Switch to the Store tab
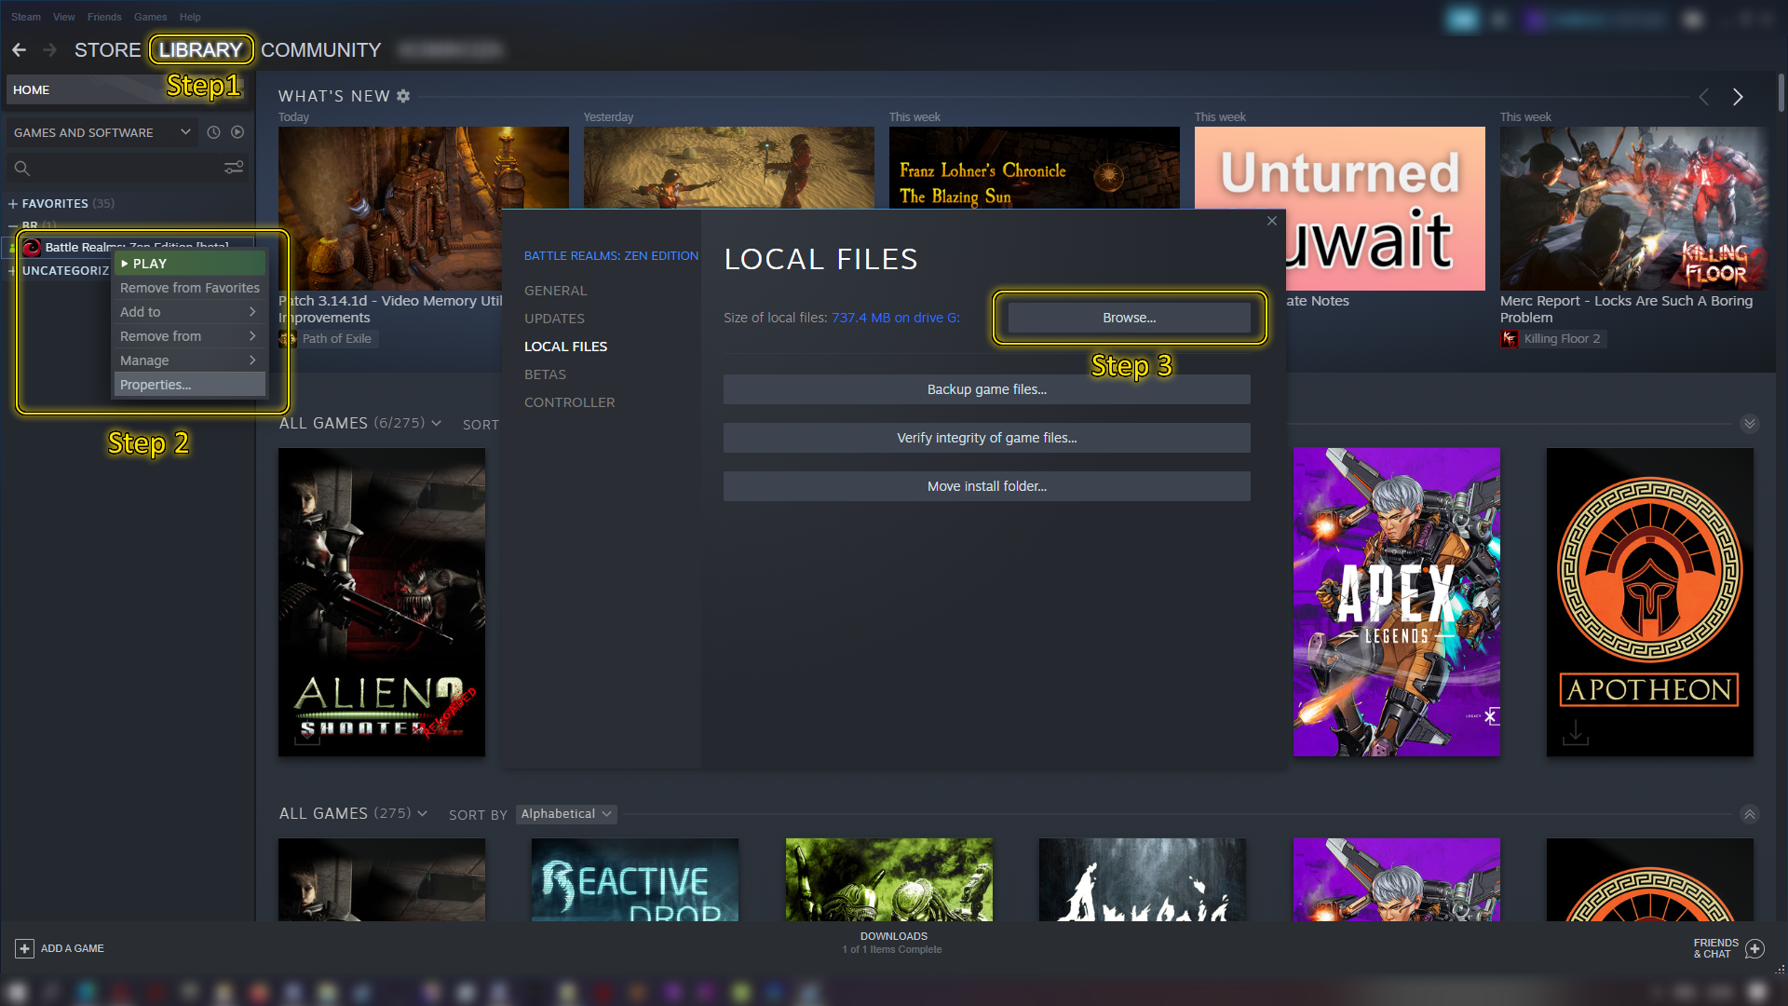This screenshot has width=1788, height=1006. coord(108,50)
